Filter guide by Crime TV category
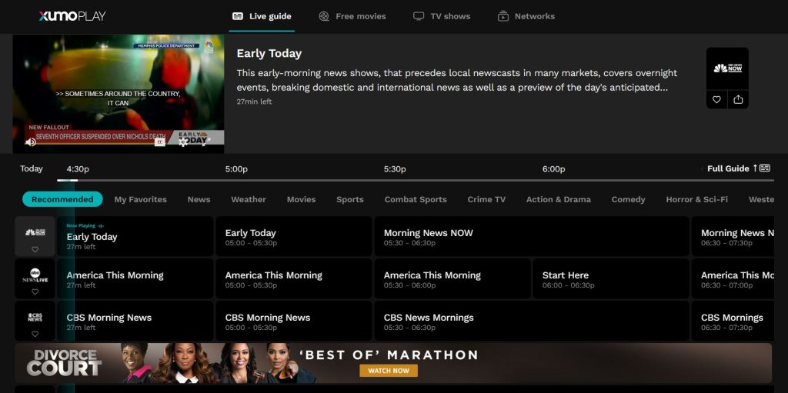The width and height of the screenshot is (788, 393). tap(486, 199)
